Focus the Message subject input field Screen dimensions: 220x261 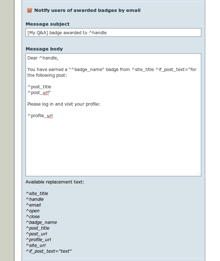tap(113, 32)
